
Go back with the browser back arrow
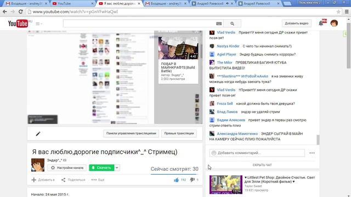[5, 11]
